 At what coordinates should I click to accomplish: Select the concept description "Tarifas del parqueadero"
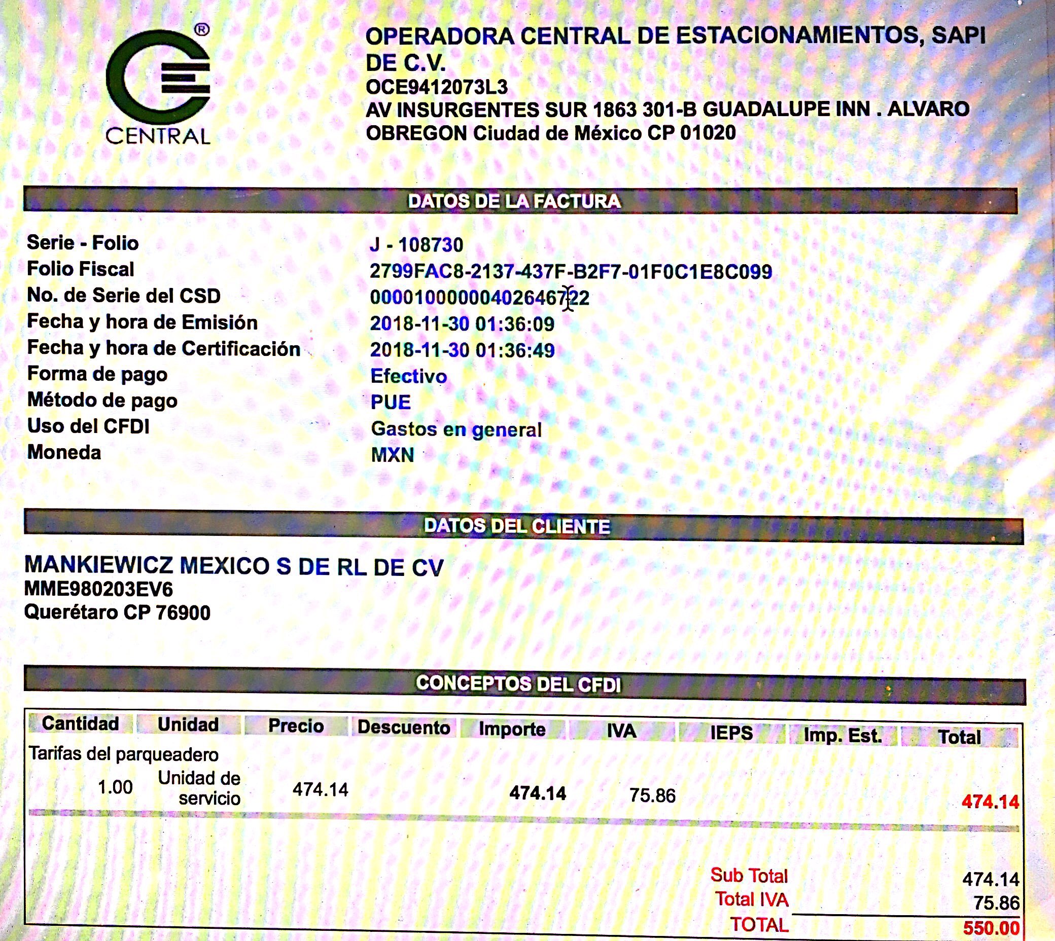(124, 754)
